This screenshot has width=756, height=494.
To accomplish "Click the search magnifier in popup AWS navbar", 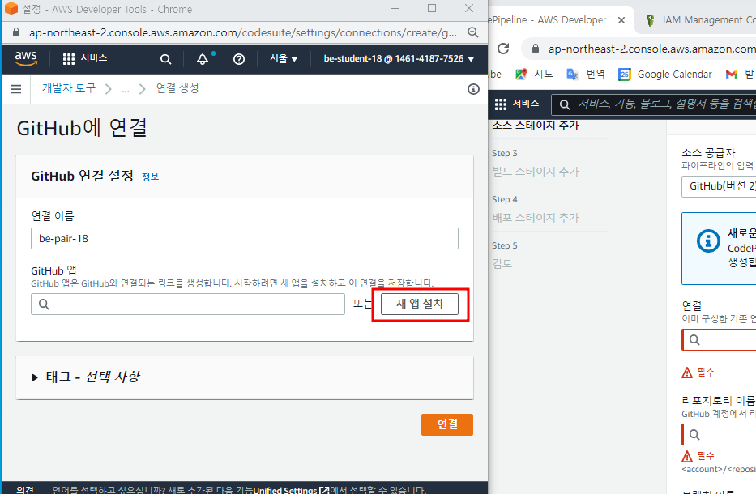I will 165,59.
